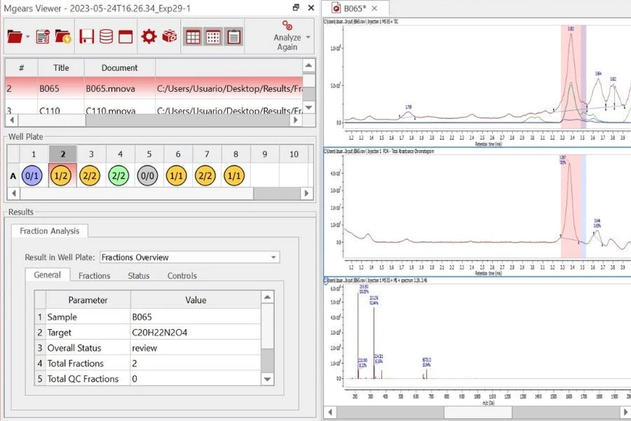The height and width of the screenshot is (421, 631).
Task: Open the Fractions Overview dropdown
Action: (x=271, y=257)
